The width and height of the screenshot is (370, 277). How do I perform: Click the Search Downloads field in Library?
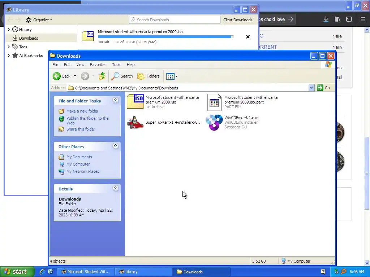(175, 20)
